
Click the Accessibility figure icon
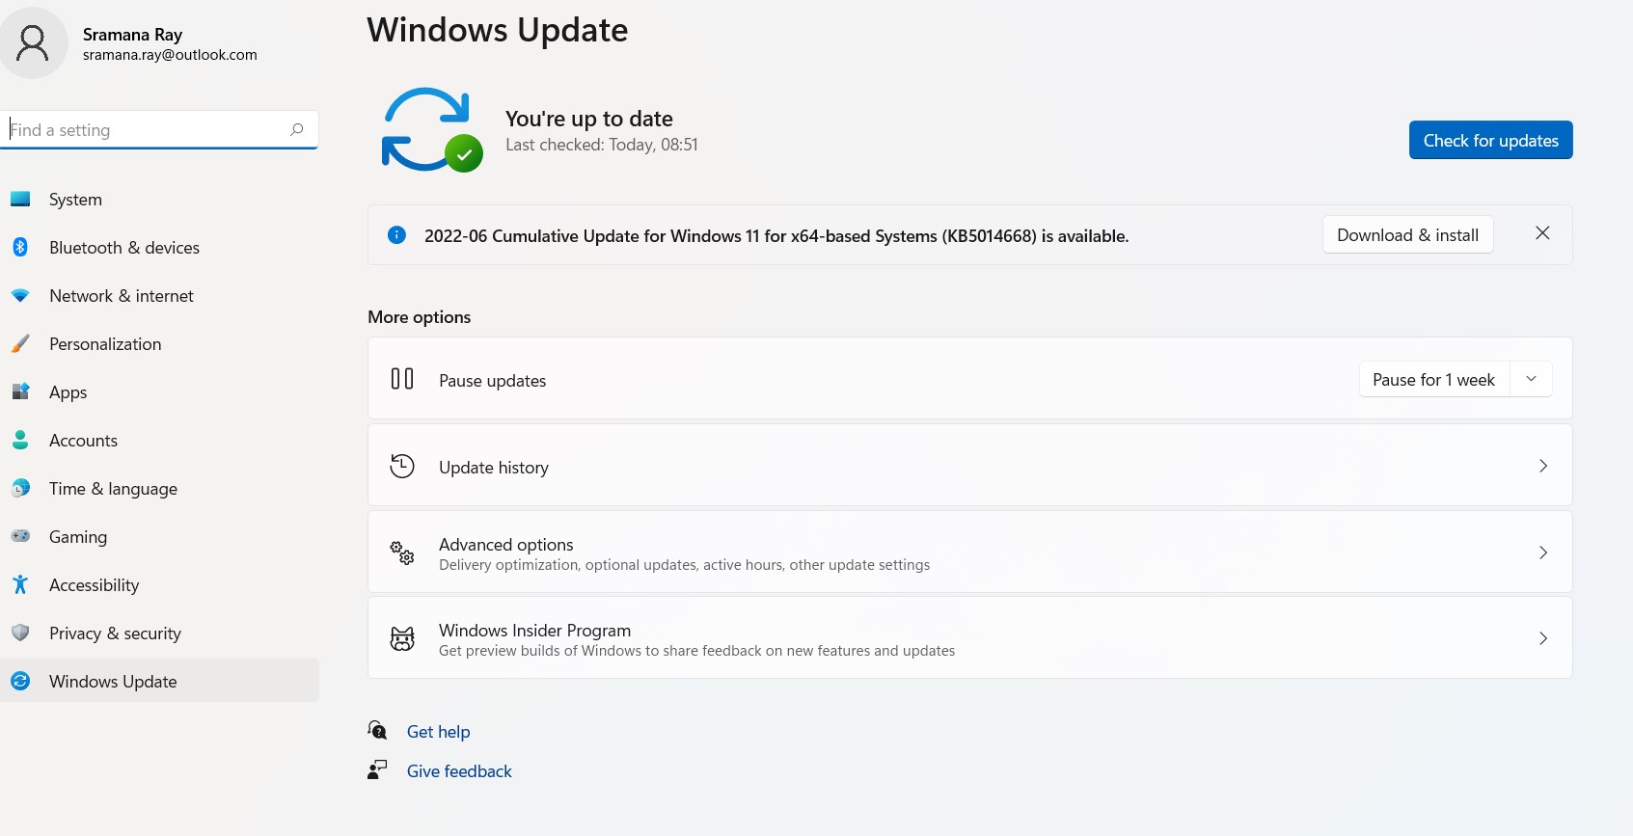click(20, 584)
